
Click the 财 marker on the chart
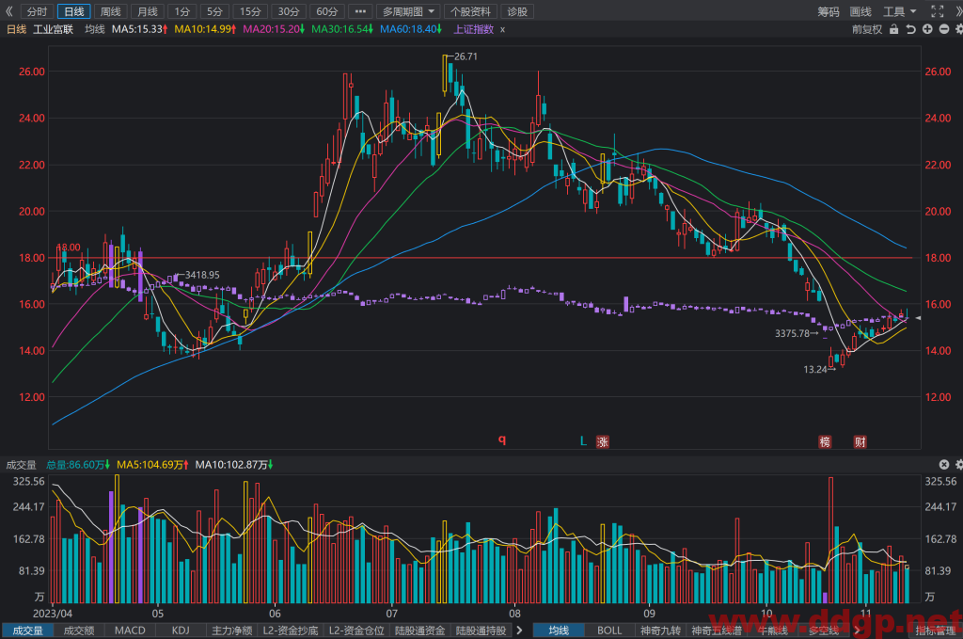coord(860,441)
